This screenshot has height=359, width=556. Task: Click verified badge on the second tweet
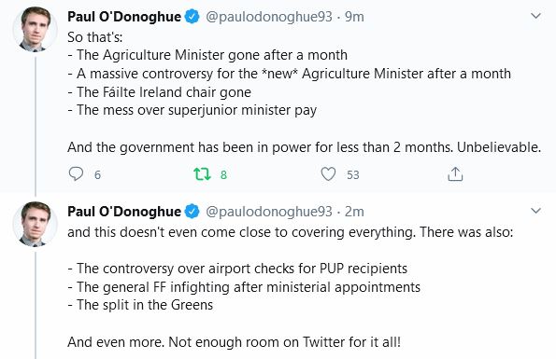click(192, 212)
